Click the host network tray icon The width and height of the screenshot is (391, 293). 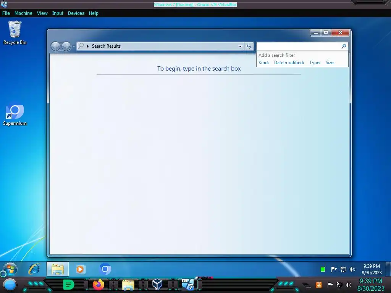pos(339,285)
